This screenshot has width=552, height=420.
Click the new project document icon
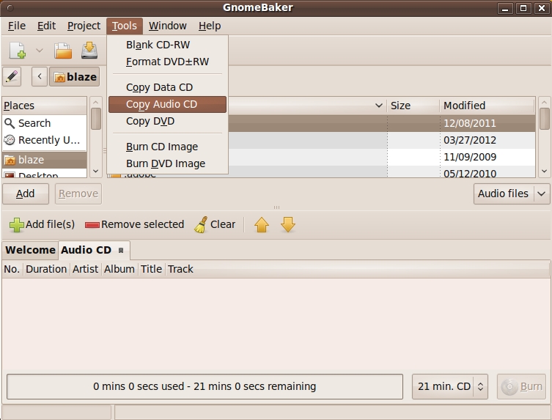tap(18, 51)
